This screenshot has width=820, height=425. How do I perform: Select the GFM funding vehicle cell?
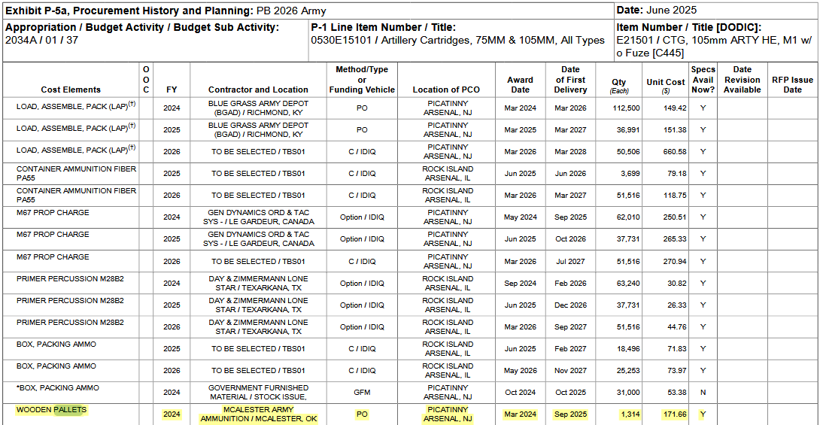coord(362,393)
